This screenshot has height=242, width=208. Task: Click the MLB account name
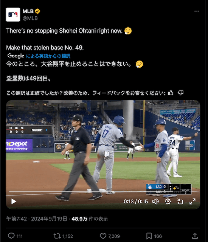pos(28,11)
